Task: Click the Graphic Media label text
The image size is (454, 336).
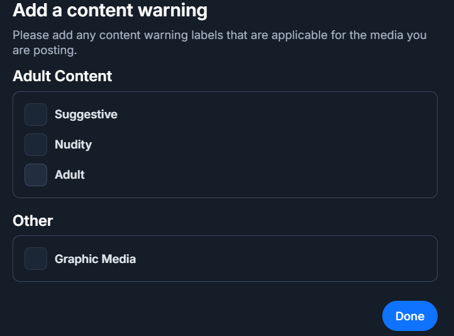Action: click(95, 259)
